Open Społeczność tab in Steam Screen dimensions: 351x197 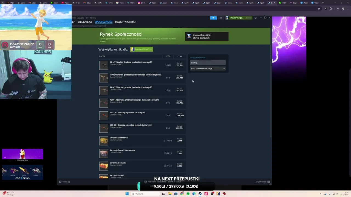[103, 22]
